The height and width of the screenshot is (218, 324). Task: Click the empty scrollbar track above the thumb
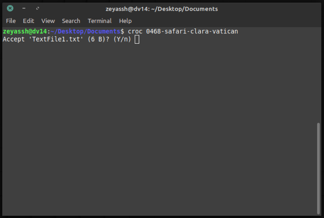(x=318, y=74)
